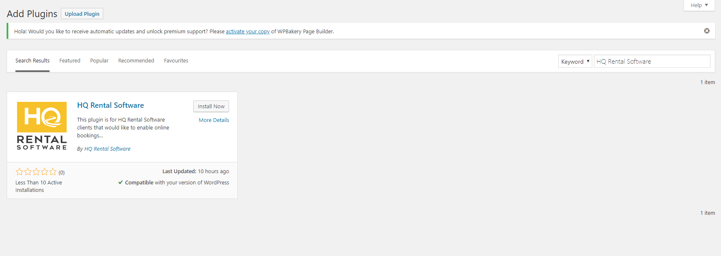Follow the 'activate your copy' link
721x256 pixels.
[x=248, y=32]
